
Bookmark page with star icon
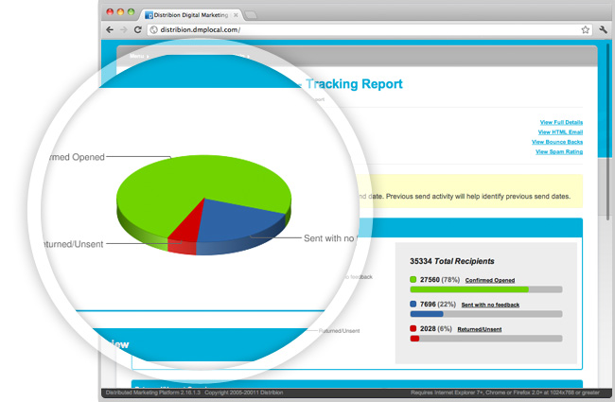[585, 30]
